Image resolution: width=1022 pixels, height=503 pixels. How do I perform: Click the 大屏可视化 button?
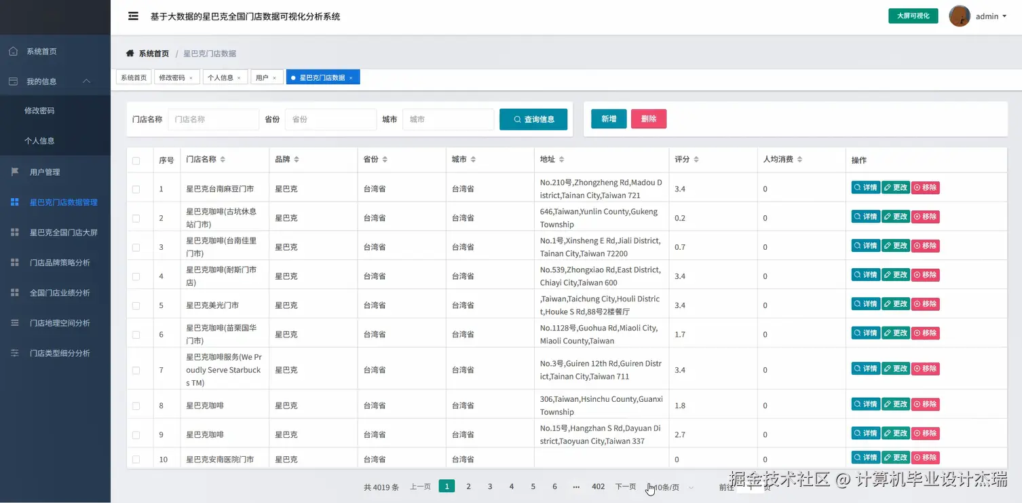(x=913, y=16)
